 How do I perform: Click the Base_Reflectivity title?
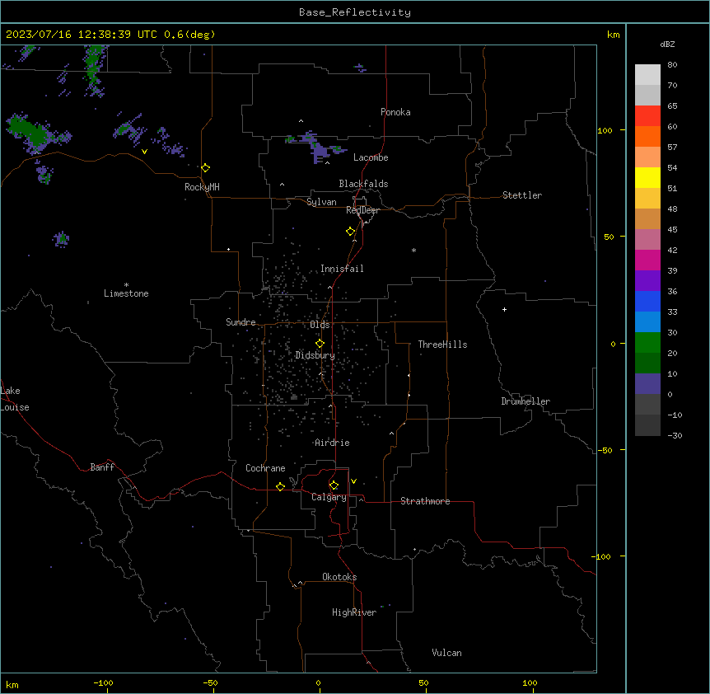(355, 12)
